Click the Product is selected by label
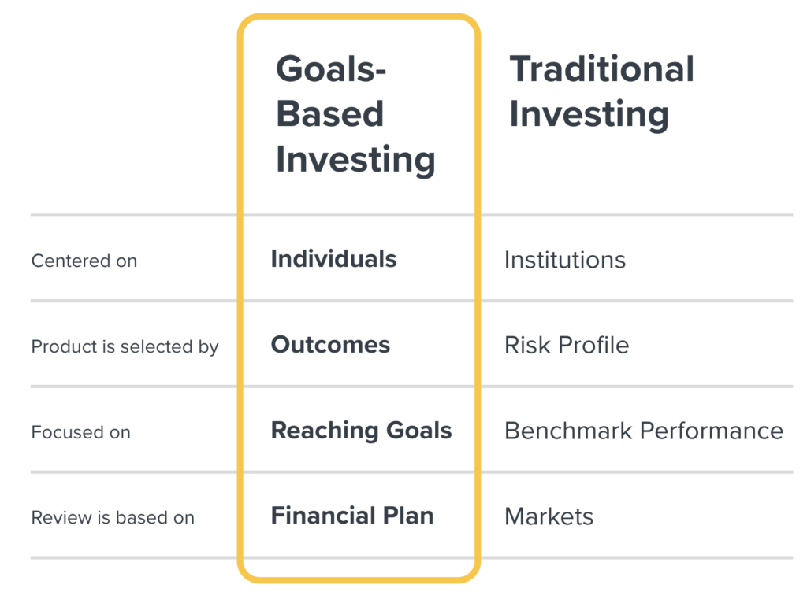The width and height of the screenshot is (807, 592). (x=125, y=346)
